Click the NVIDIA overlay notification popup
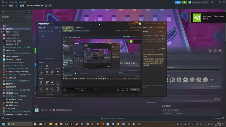The image size is (226, 127). 208,17
